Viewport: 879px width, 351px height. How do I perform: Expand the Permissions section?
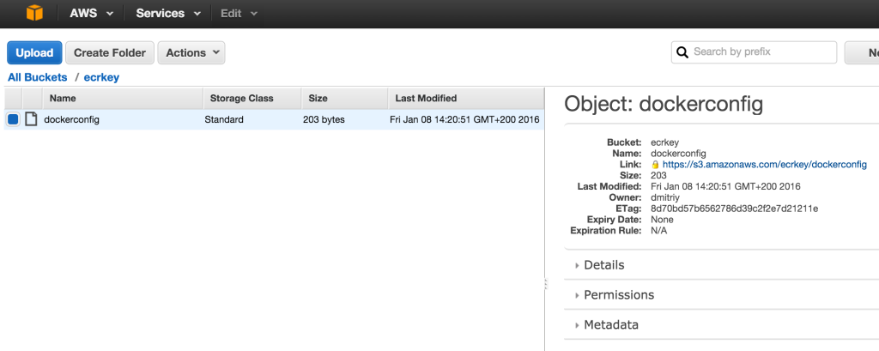click(x=618, y=295)
